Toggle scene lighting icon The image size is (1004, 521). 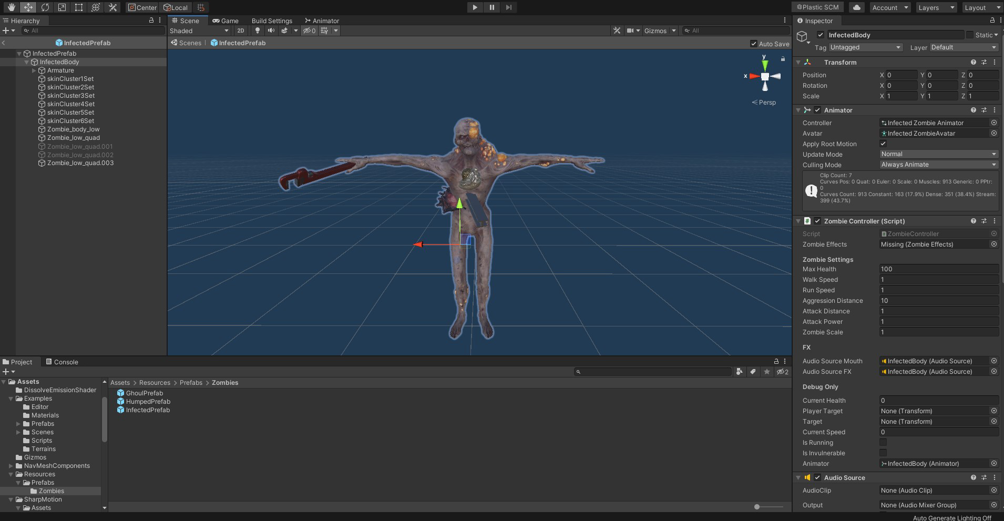257,30
